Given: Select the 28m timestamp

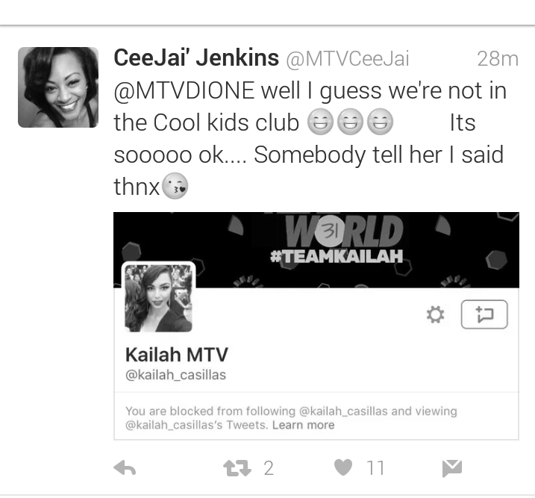Looking at the screenshot, I should [x=498, y=59].
